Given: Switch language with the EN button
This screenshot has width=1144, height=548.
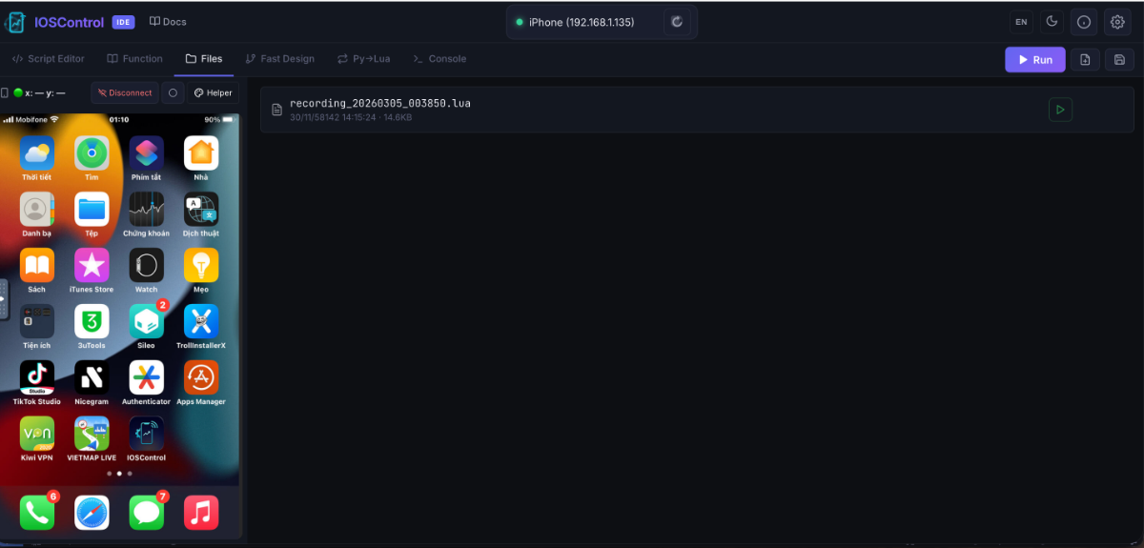Looking at the screenshot, I should click(1021, 22).
